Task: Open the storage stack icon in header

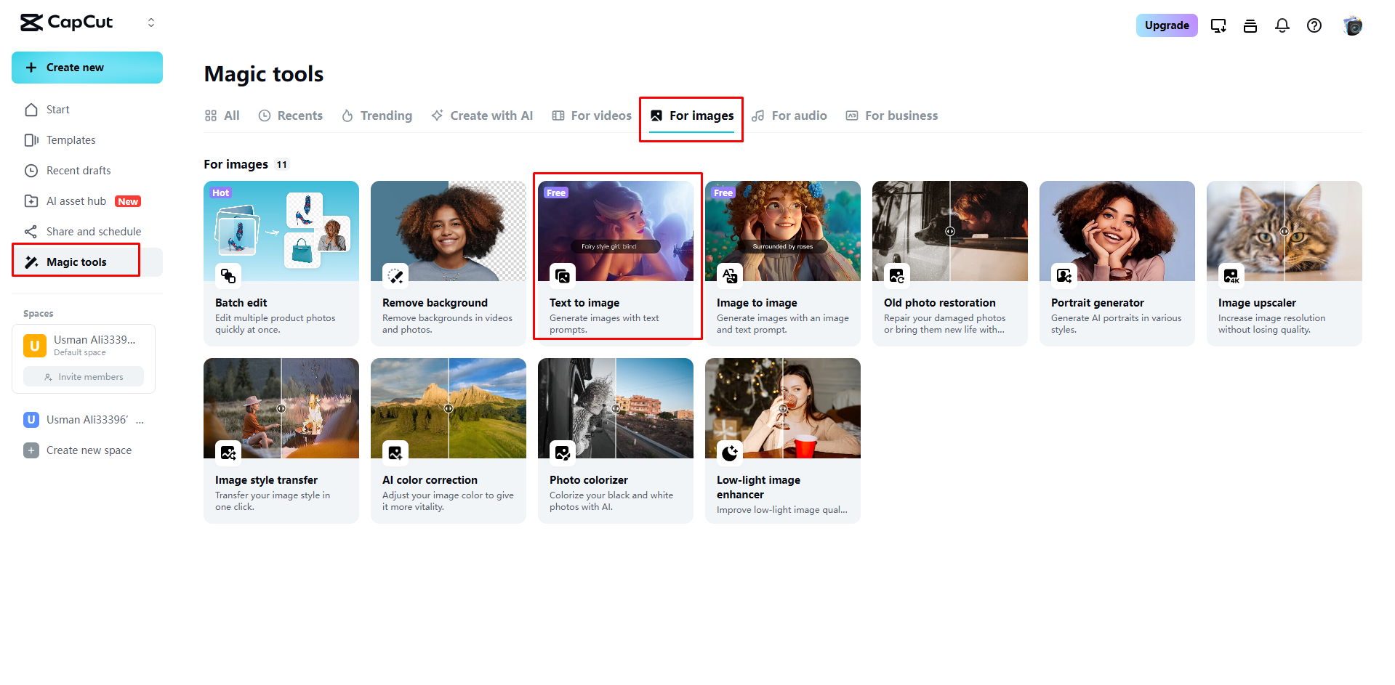Action: coord(1250,25)
